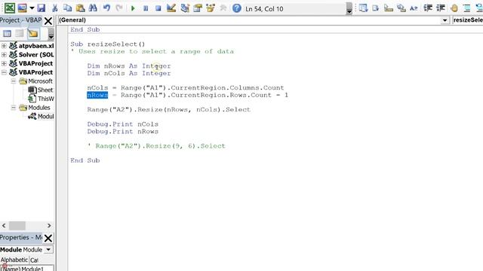Open the resizeSelect procedure dropdown
Viewport: 483px width, 271px height.
coord(467,20)
